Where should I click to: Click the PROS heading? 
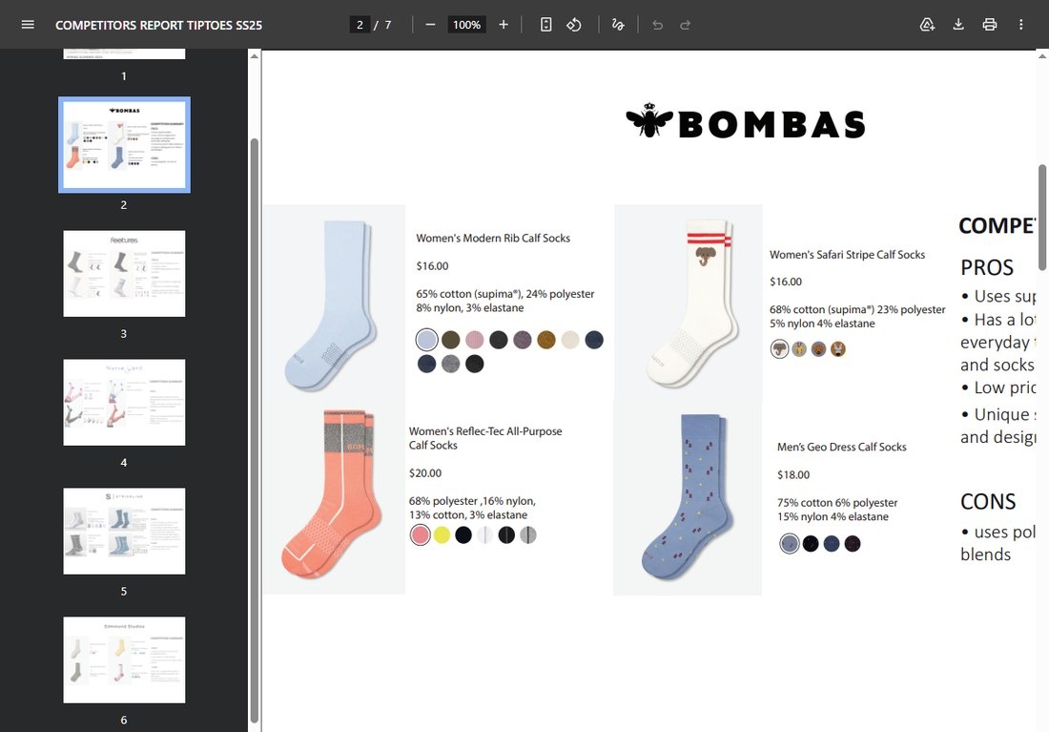[x=987, y=267]
